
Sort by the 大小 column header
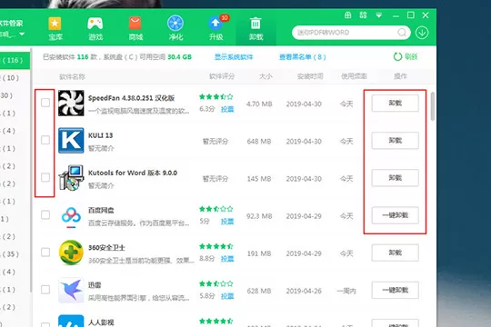(266, 76)
